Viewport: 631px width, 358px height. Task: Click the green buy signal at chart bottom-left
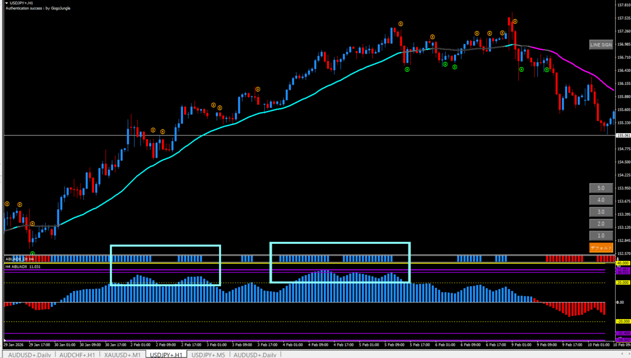(32, 254)
